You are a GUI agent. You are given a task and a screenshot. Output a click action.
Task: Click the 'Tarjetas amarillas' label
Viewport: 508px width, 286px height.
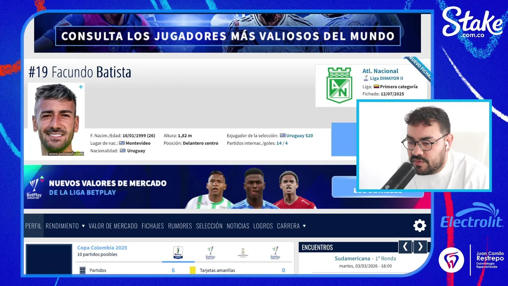(217, 270)
